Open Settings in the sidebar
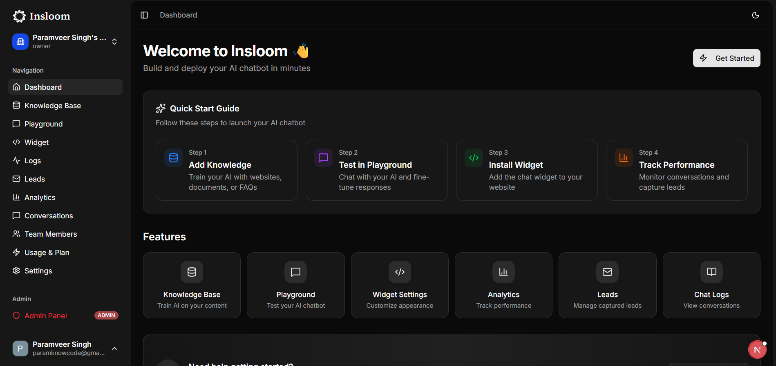Screen dimensions: 776x366 (65, 271)
